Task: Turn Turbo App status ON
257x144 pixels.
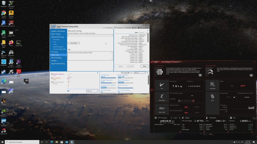Action: click(232, 86)
